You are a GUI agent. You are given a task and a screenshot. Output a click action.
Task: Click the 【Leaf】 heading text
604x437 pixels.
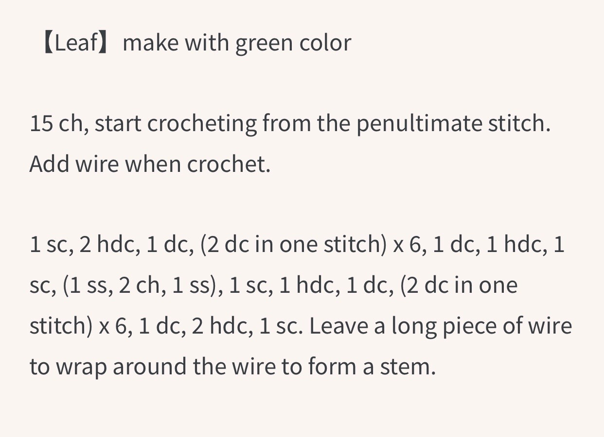point(75,43)
